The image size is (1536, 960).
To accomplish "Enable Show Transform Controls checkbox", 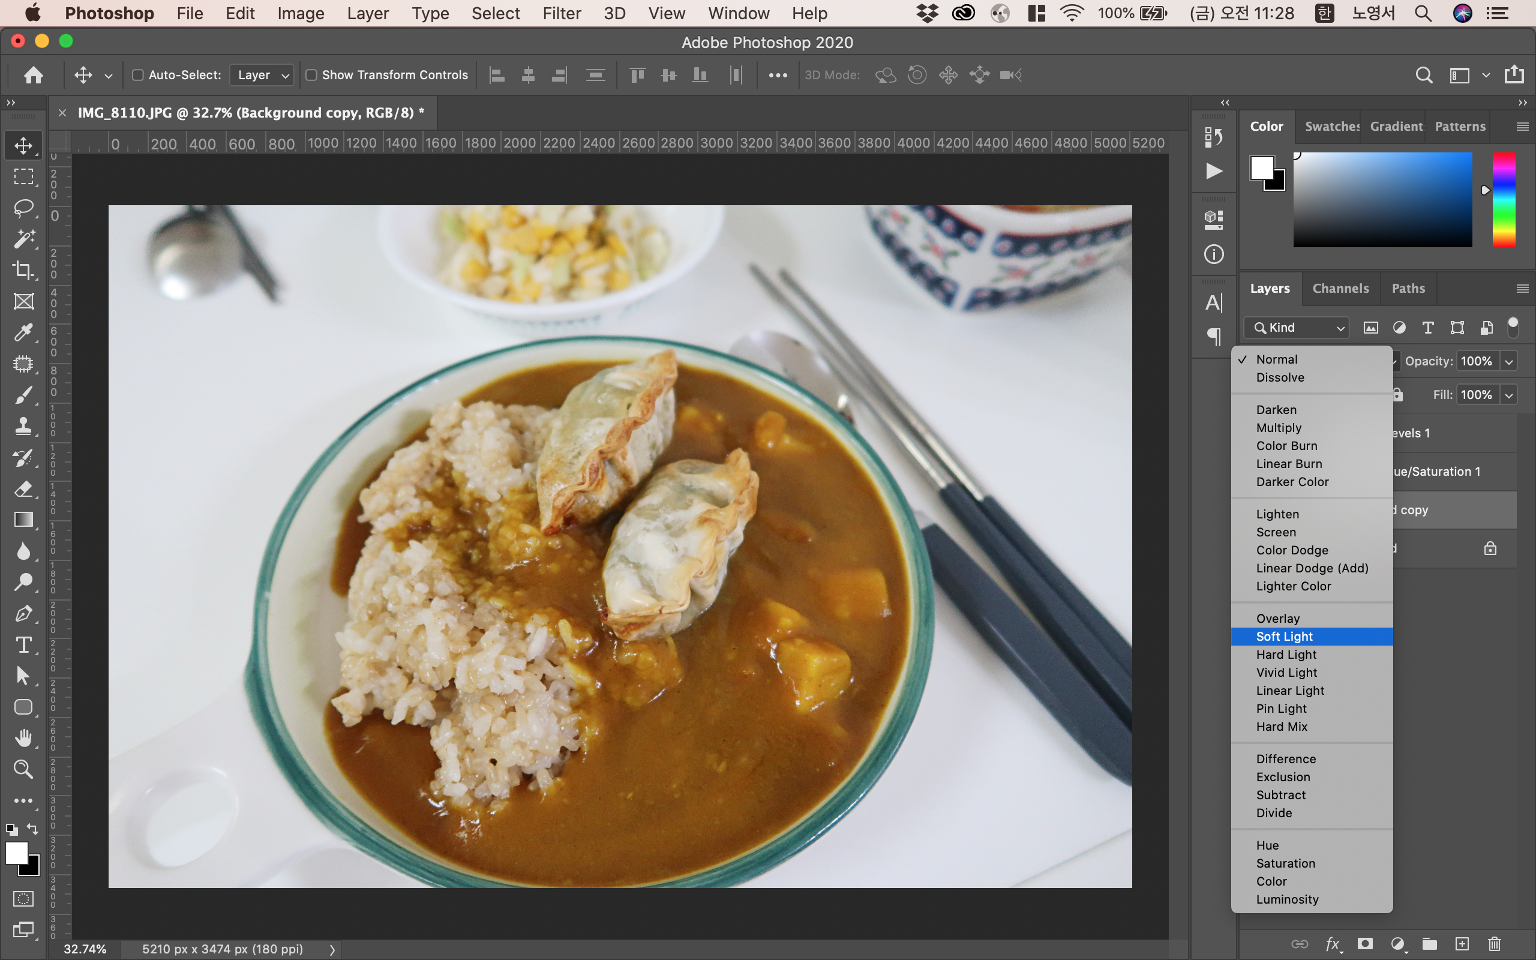I will (x=311, y=75).
